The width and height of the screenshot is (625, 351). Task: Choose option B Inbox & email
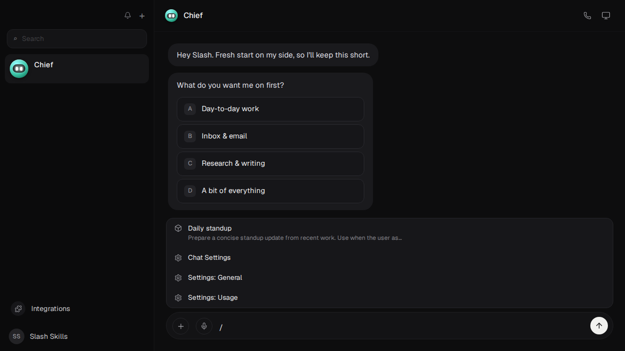(271, 136)
